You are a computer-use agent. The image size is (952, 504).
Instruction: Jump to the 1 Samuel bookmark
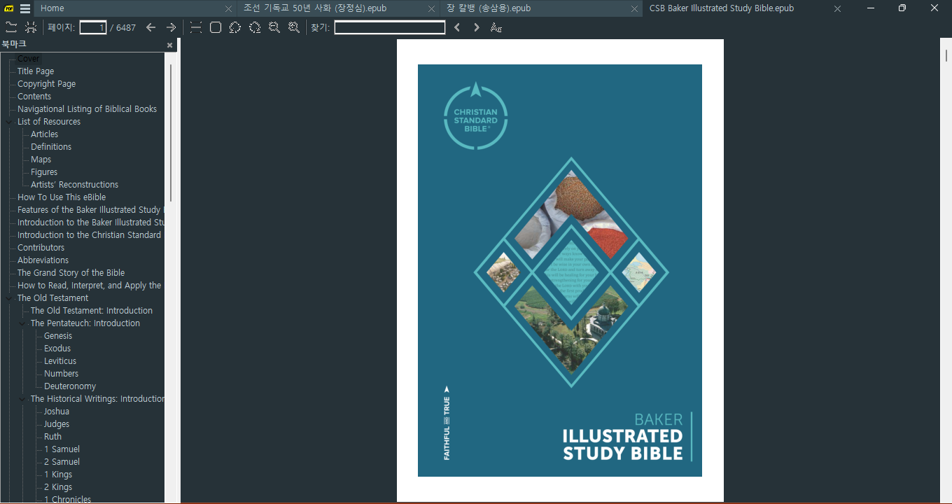(x=62, y=449)
